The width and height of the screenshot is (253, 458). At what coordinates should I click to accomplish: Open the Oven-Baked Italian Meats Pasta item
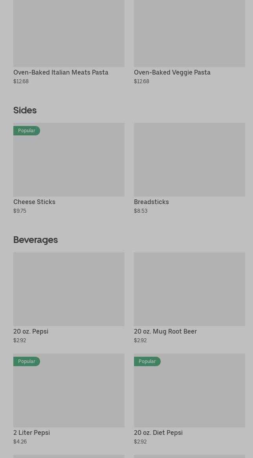click(x=60, y=72)
